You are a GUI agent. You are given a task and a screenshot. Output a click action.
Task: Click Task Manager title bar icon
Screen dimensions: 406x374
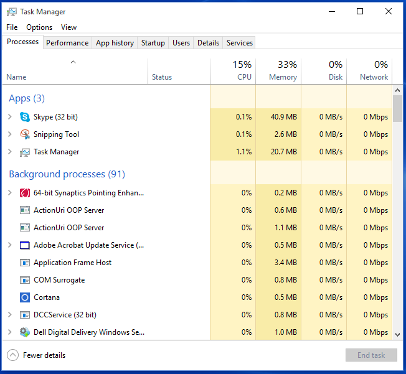pyautogui.click(x=12, y=12)
